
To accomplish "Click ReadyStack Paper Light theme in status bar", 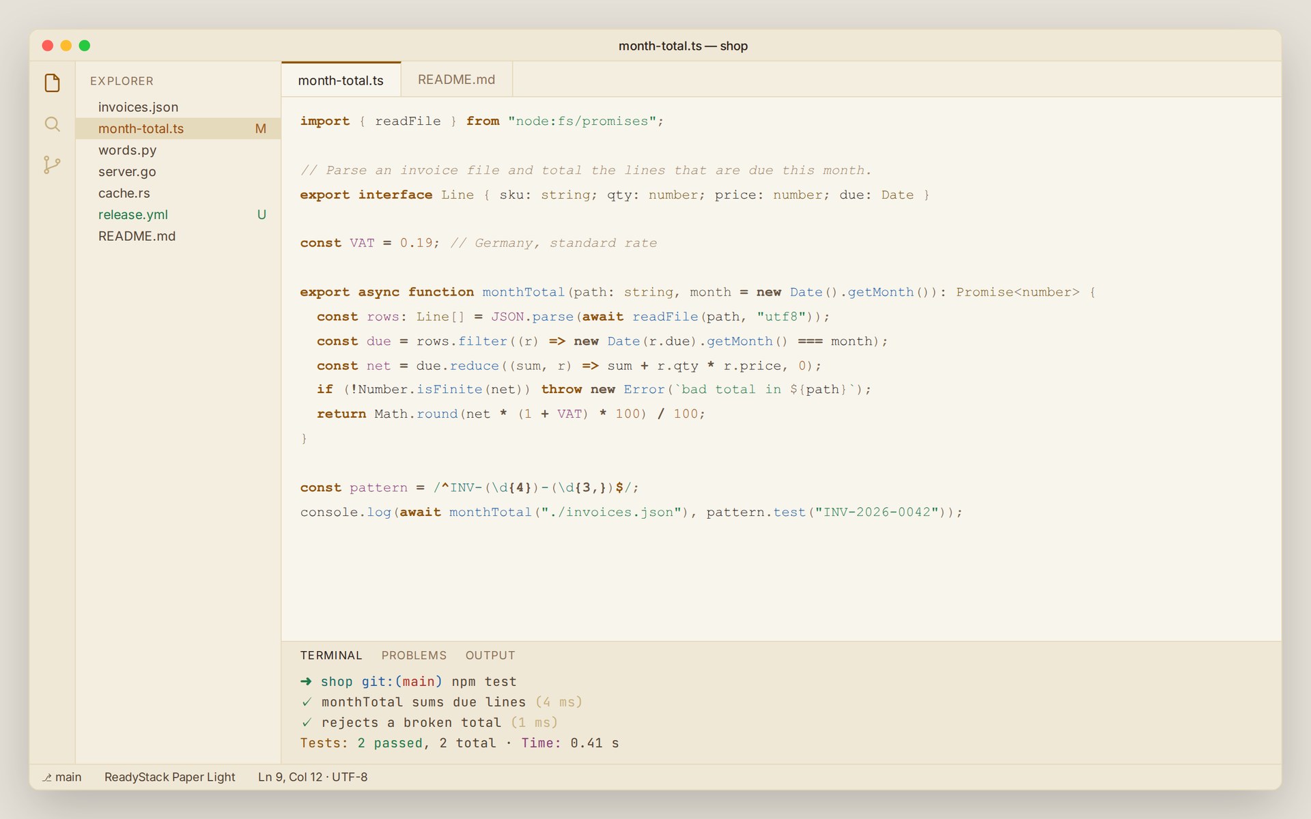I will tap(169, 777).
